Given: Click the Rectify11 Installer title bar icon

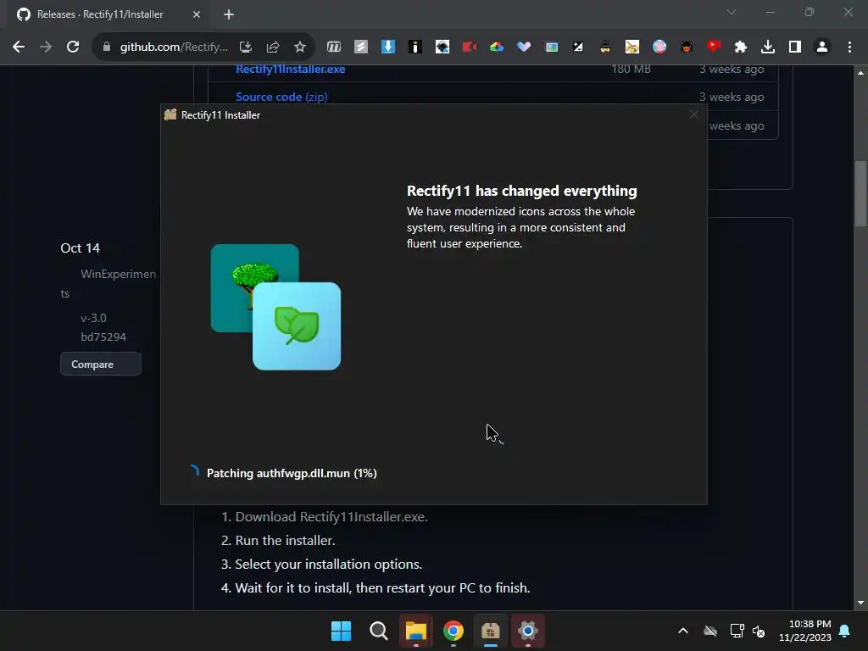Looking at the screenshot, I should [170, 114].
